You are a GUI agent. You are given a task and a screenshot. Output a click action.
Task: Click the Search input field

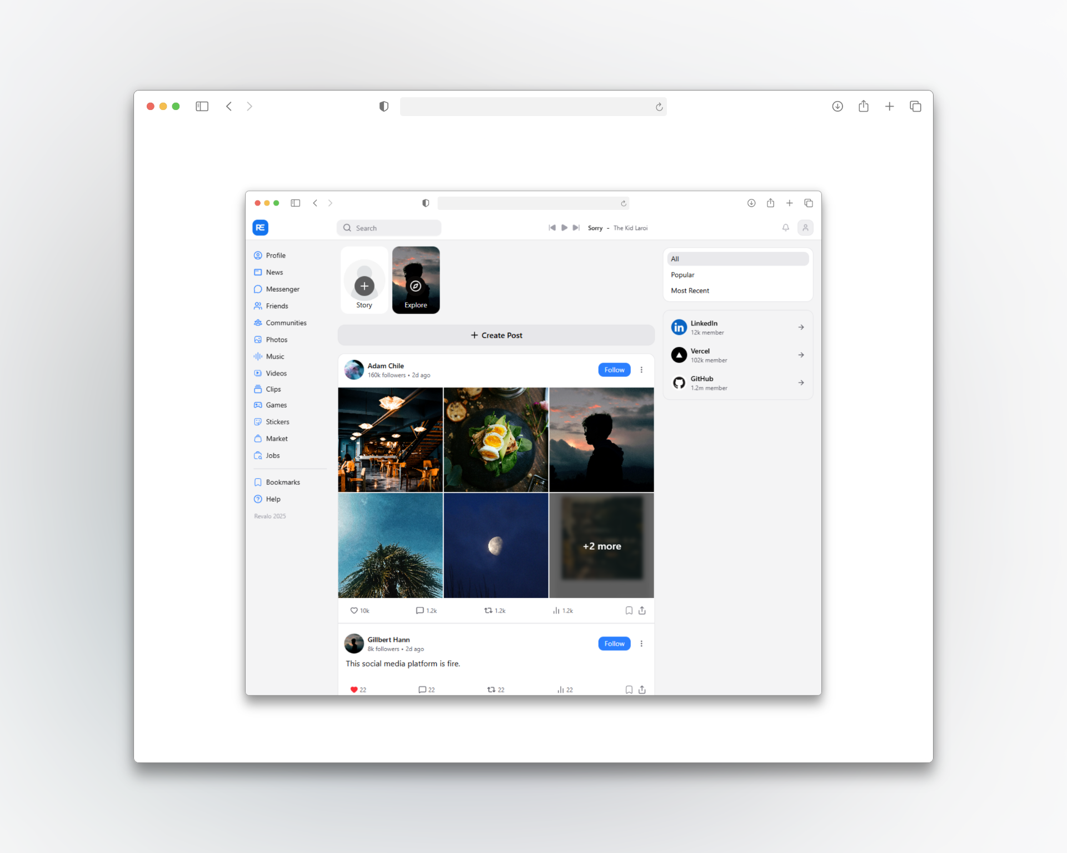395,228
